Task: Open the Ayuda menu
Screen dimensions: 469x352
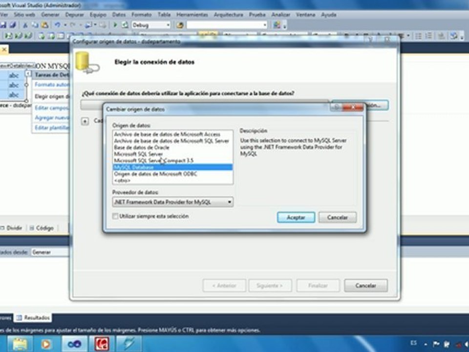Action: point(329,15)
